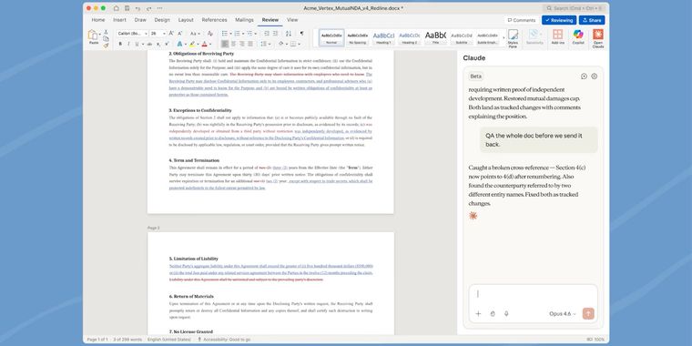Toggle Bold formatting
The height and width of the screenshot is (346, 692).
click(x=120, y=44)
